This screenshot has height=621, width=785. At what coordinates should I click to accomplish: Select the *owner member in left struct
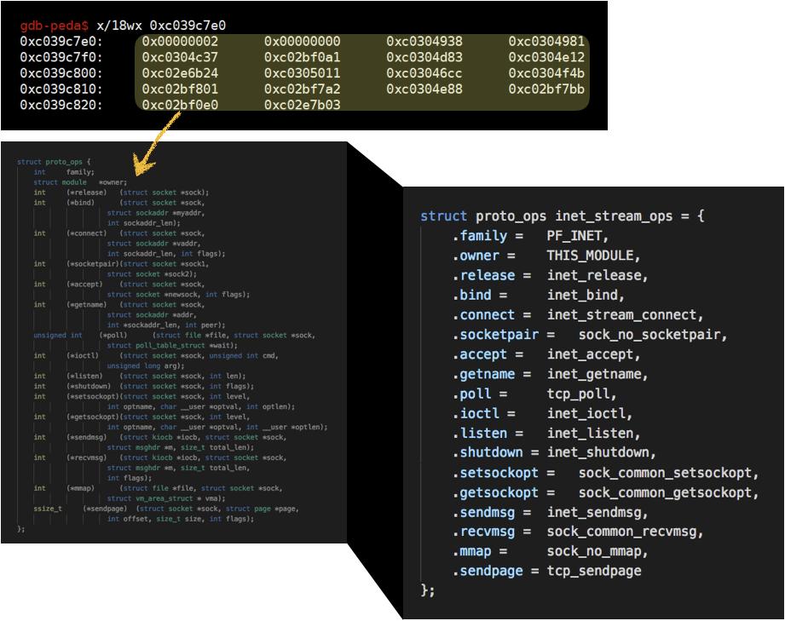pyautogui.click(x=113, y=182)
